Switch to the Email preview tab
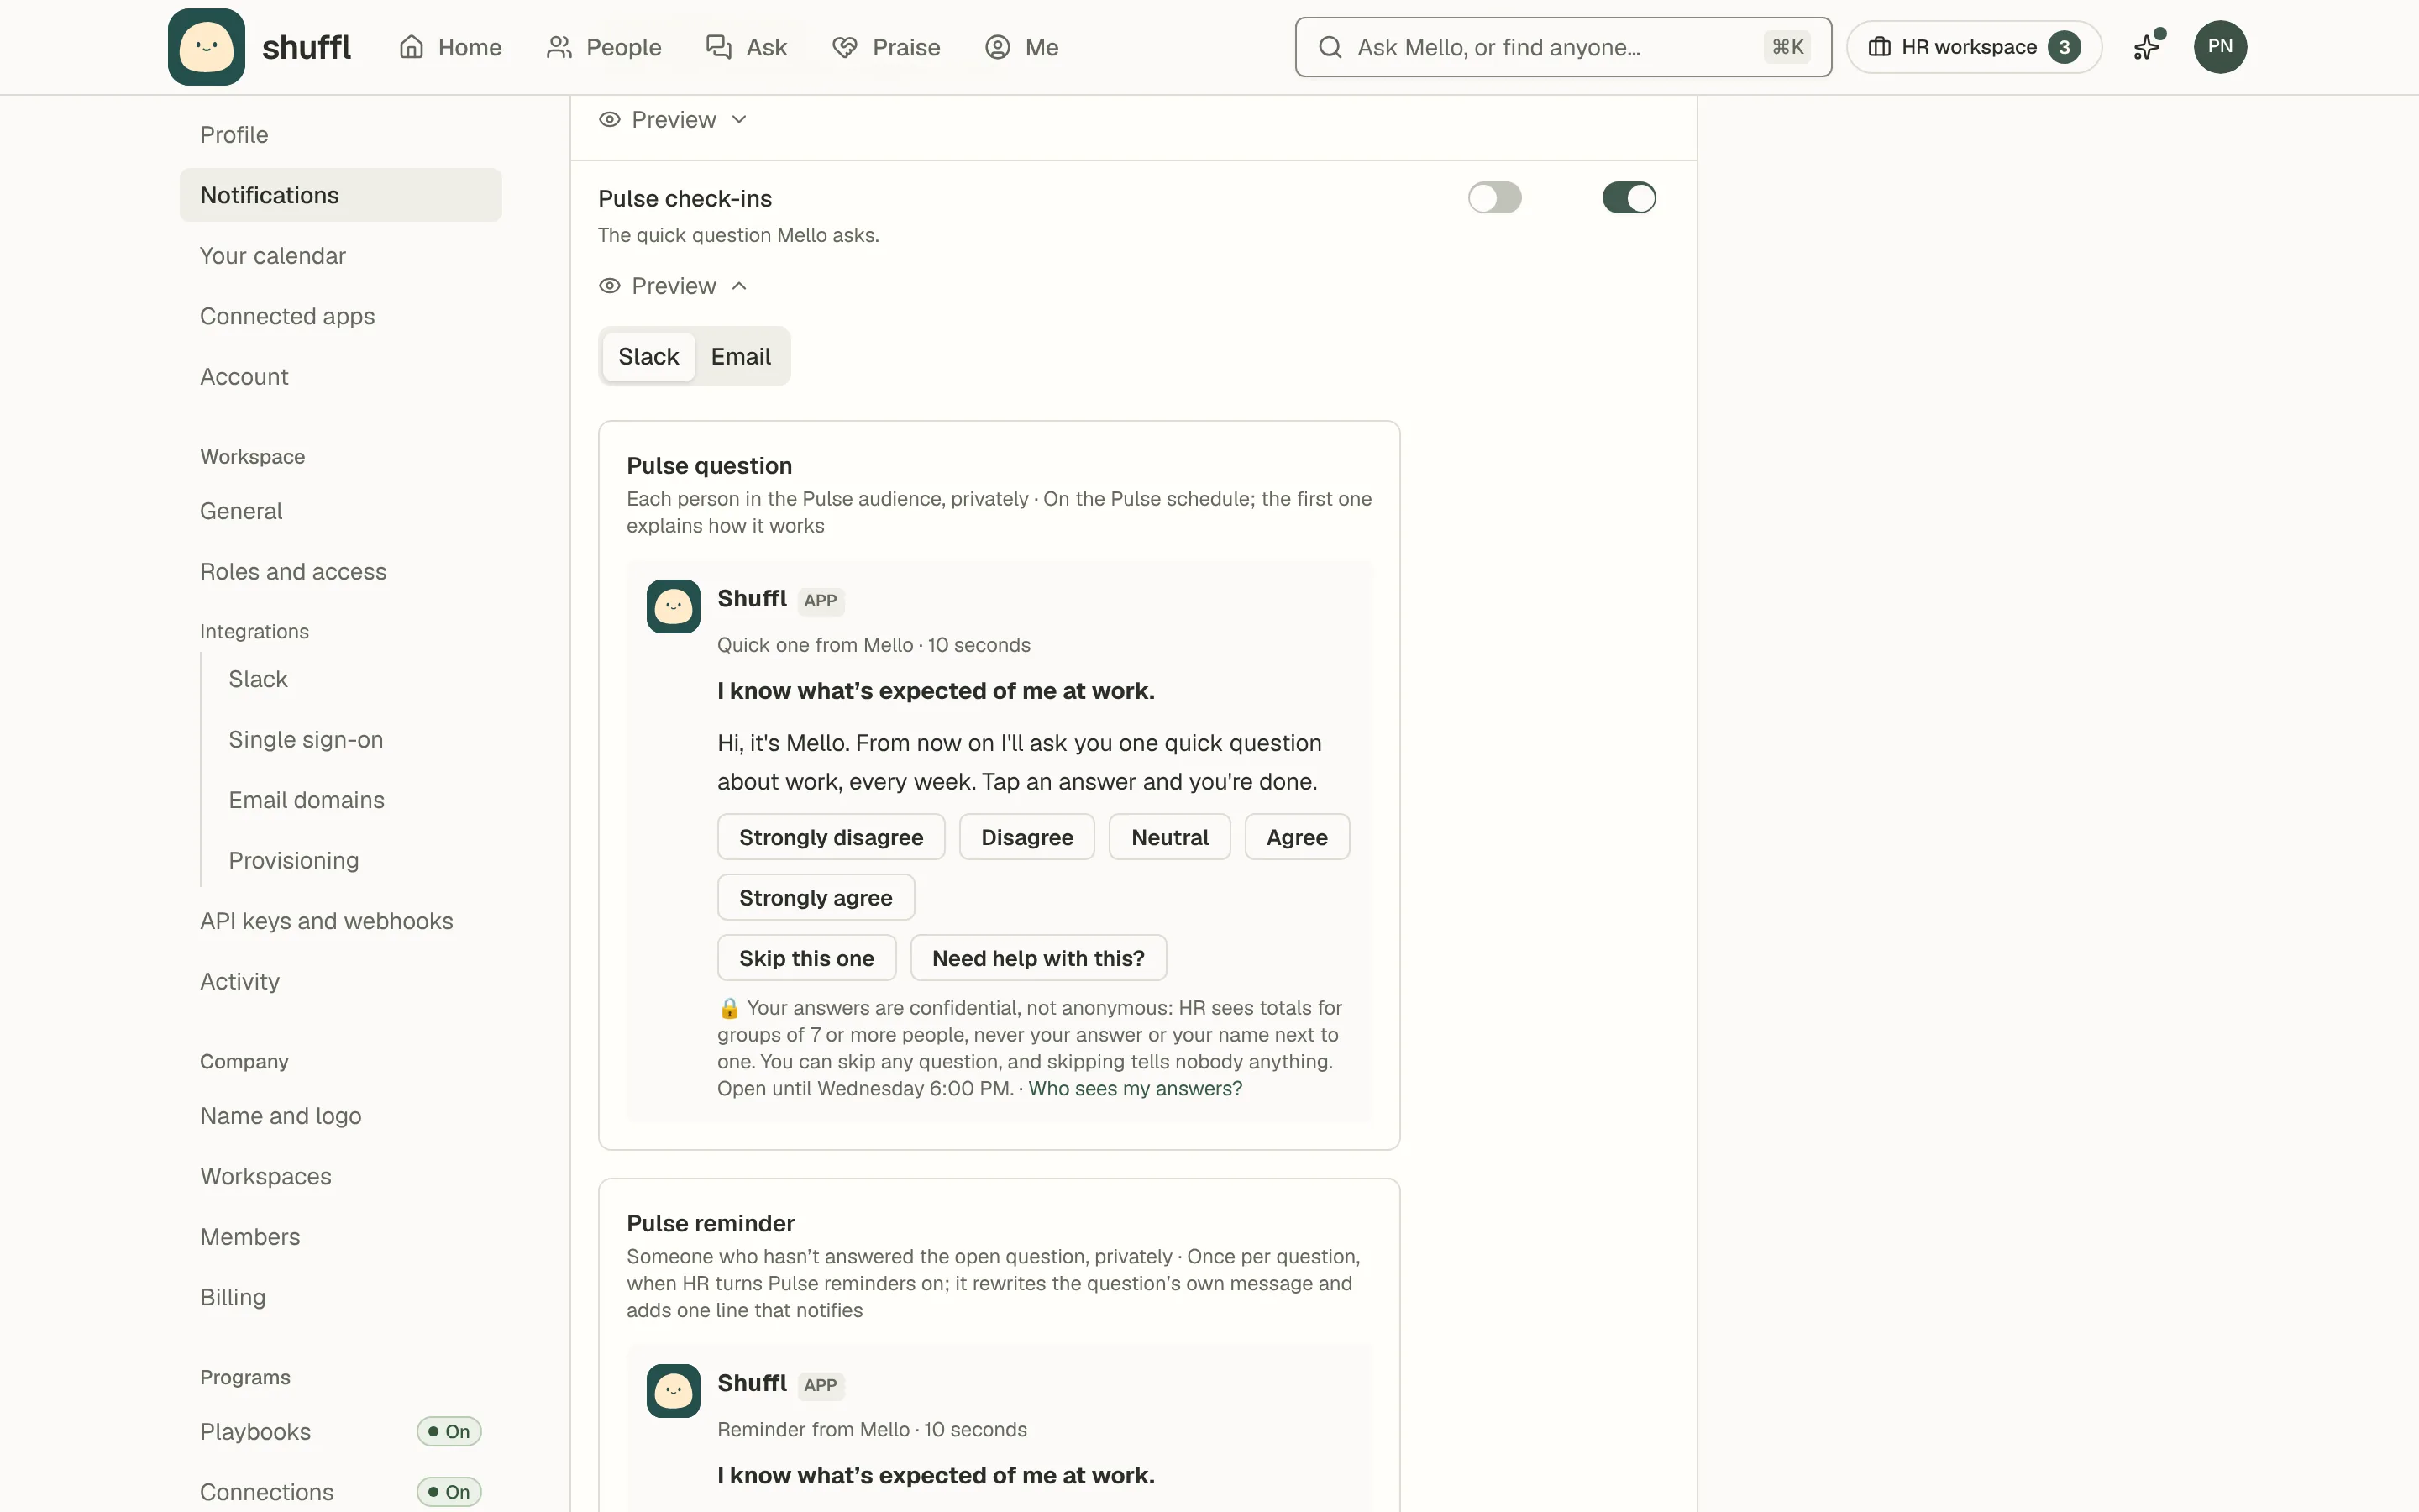This screenshot has width=2419, height=1512. [x=741, y=357]
